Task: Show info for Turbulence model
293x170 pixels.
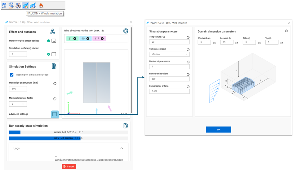Action: [188, 50]
